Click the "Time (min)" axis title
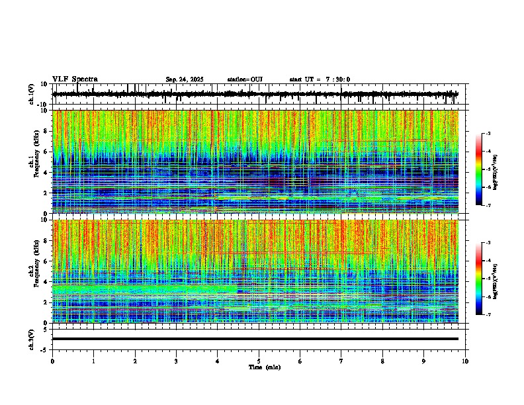This screenshot has width=524, height=405. coord(265,367)
